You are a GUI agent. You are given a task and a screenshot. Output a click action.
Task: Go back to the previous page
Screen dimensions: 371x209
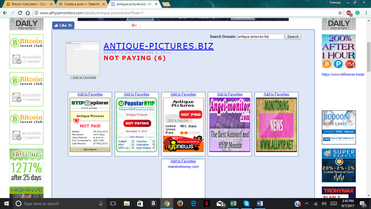point(5,13)
